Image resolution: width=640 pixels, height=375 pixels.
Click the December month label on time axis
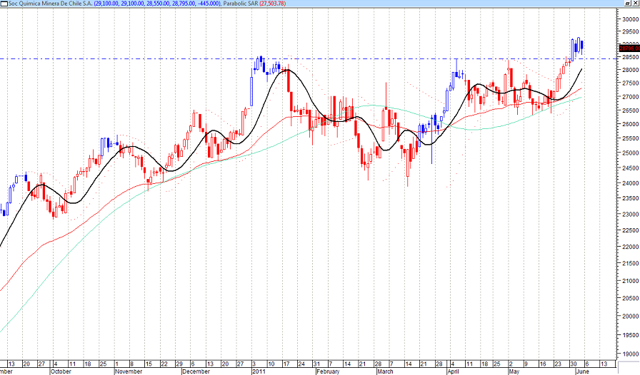pyautogui.click(x=196, y=371)
